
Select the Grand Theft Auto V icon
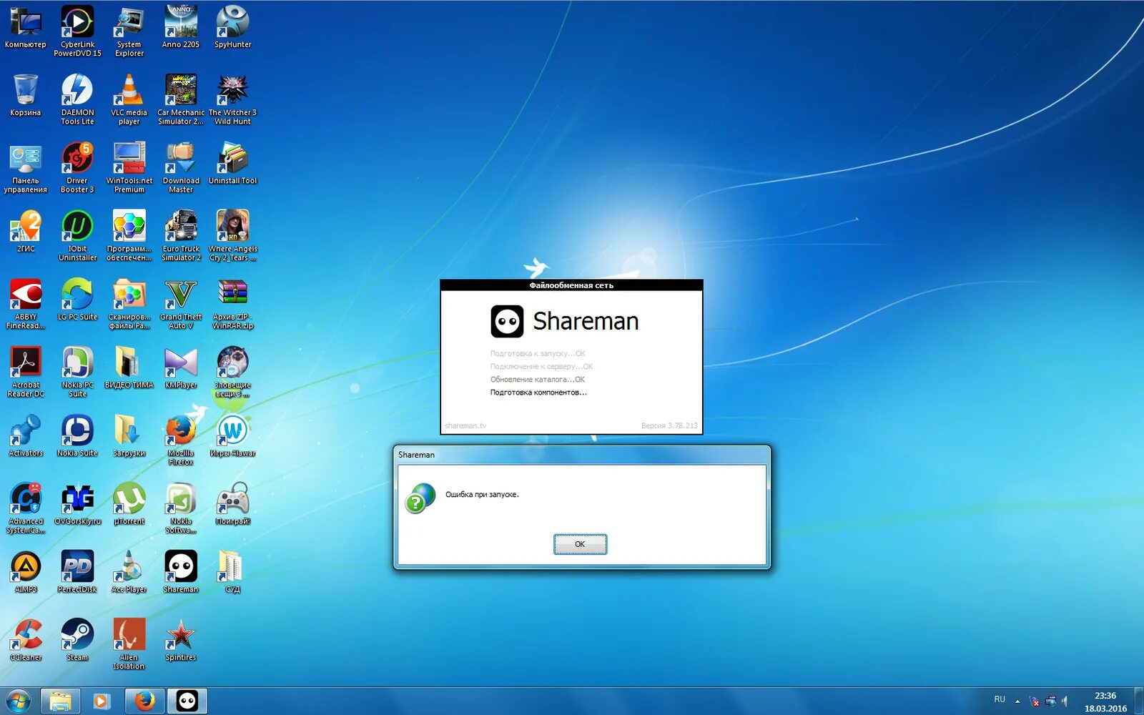[x=181, y=303]
